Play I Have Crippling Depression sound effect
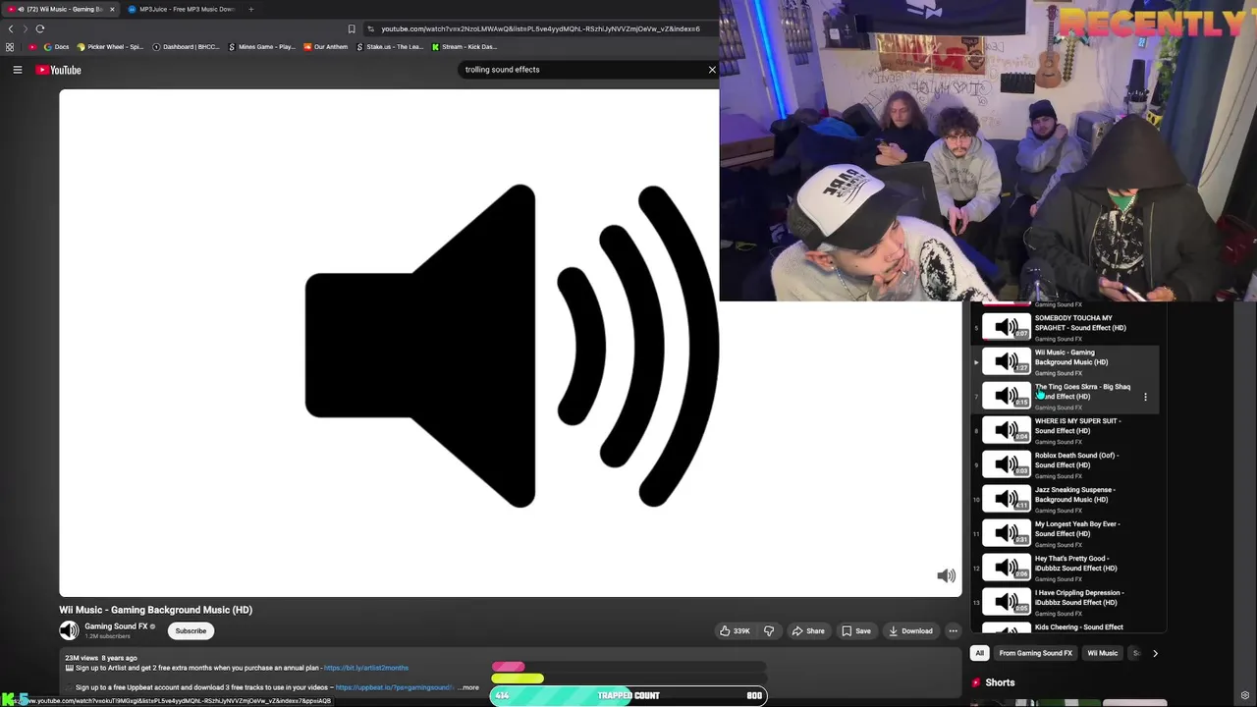 (1067, 602)
